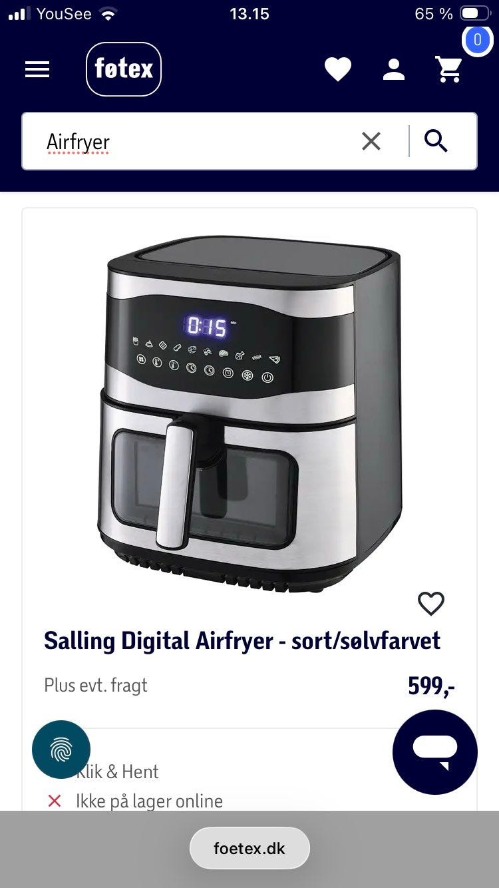499x888 pixels.
Task: Click the cart item count badge
Action: (477, 40)
